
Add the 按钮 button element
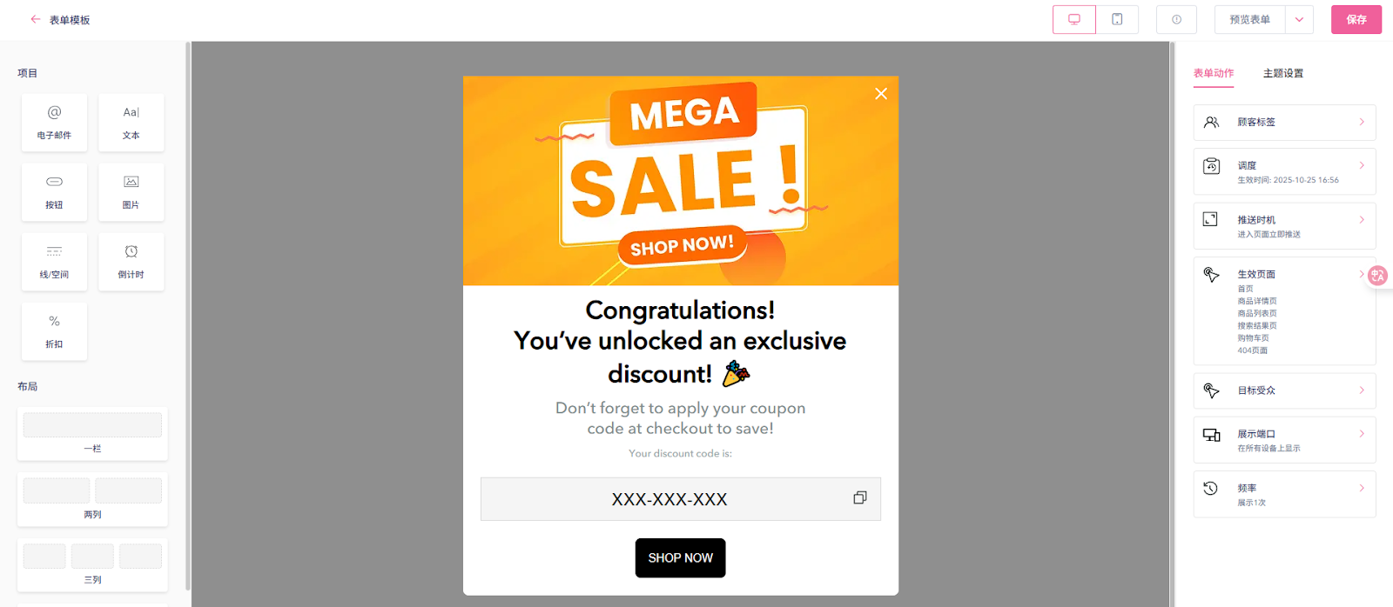[54, 192]
